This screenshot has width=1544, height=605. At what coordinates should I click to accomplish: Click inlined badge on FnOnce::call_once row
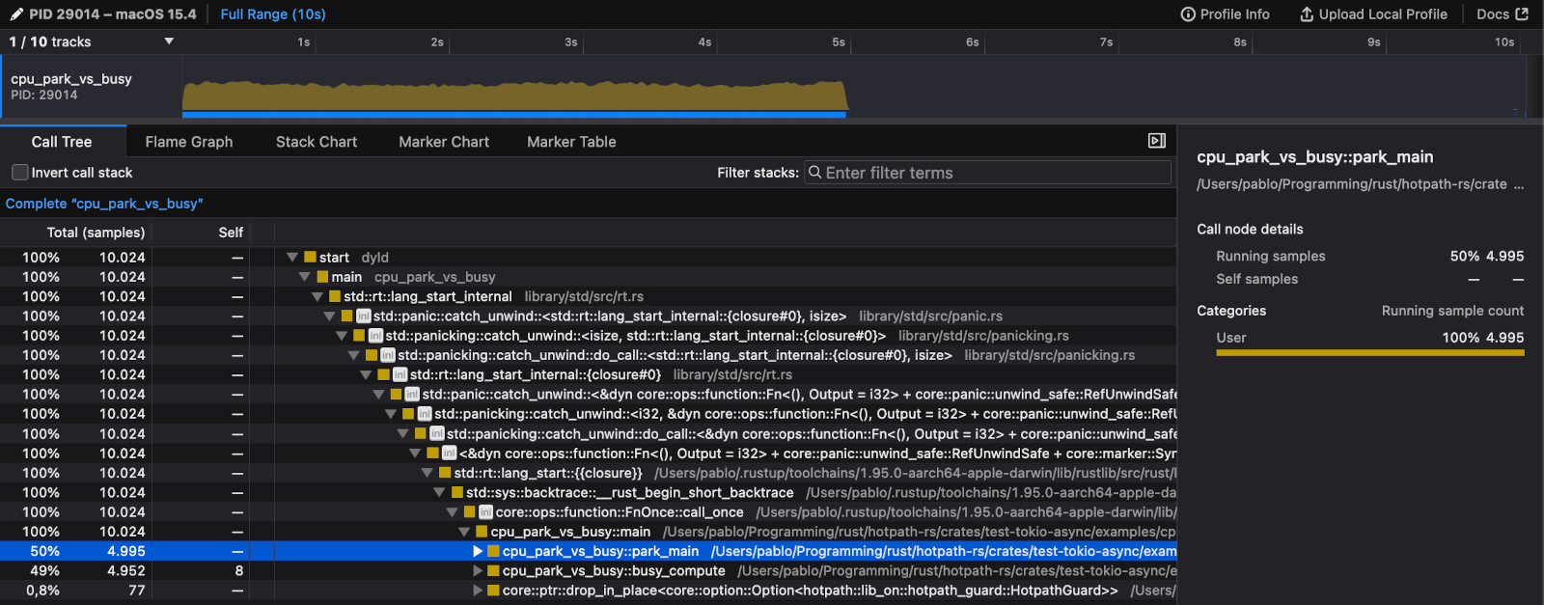[485, 512]
